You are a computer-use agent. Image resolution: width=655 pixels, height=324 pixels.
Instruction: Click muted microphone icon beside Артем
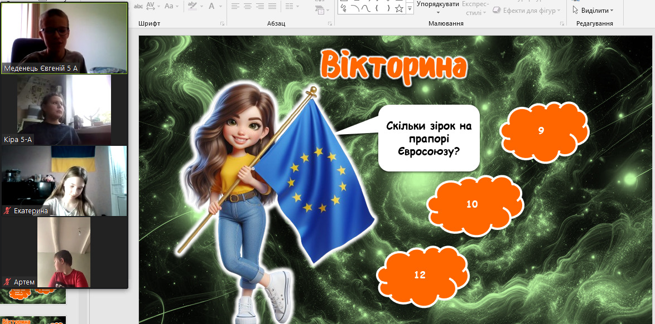click(x=7, y=282)
